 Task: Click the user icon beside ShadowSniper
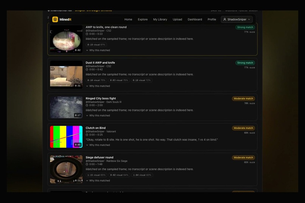pos(225,19)
